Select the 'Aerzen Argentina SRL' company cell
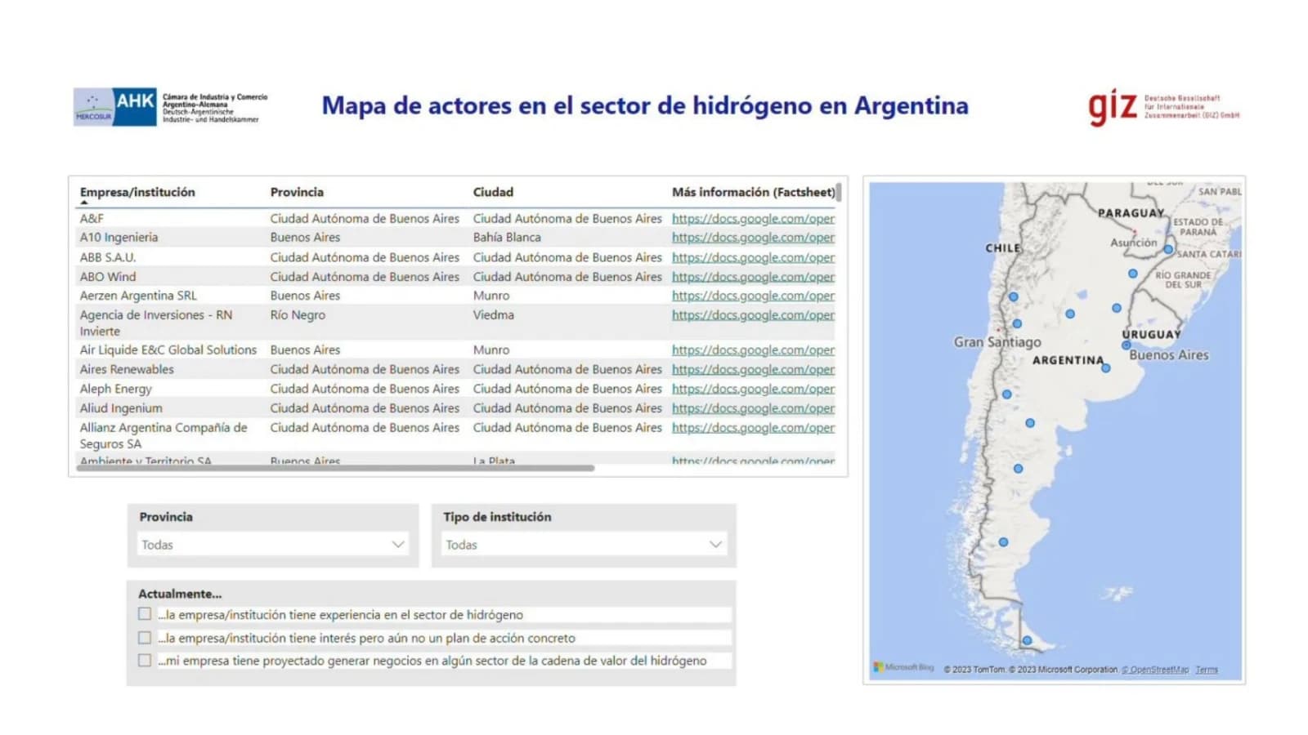This screenshot has height=735, width=1308. tap(138, 296)
